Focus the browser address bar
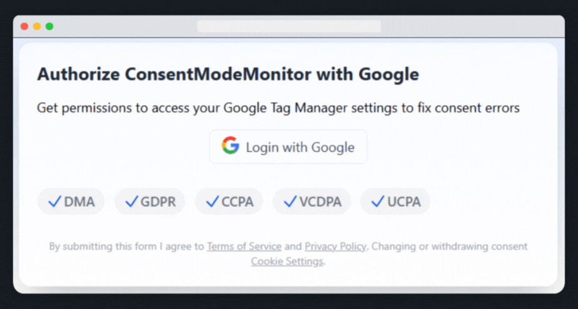This screenshot has height=309, width=578. pyautogui.click(x=289, y=26)
